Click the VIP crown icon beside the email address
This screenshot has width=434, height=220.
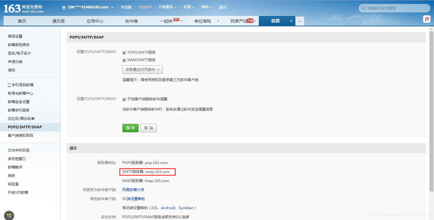point(64,7)
